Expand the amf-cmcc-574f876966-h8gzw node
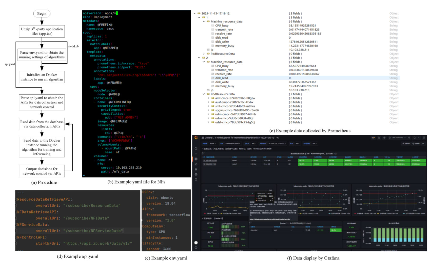Viewport: 433px width, 265px height. (x=208, y=98)
